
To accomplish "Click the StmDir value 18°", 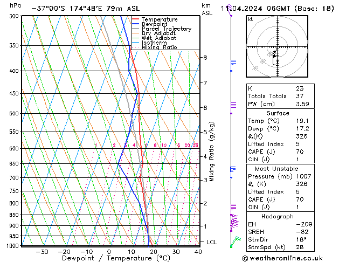I will pyautogui.click(x=301, y=239).
